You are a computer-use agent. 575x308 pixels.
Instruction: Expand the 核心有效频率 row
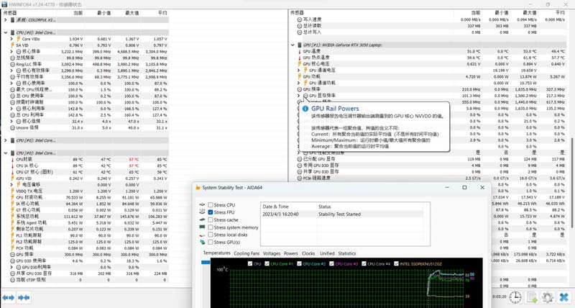coord(11,71)
